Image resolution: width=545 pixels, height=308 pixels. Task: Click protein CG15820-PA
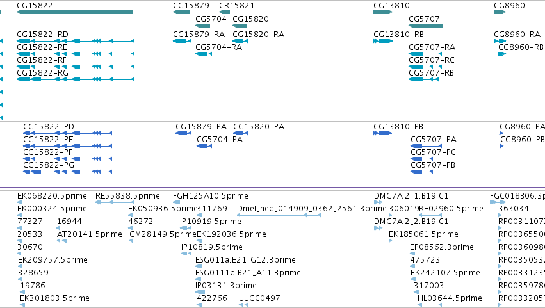(x=241, y=133)
